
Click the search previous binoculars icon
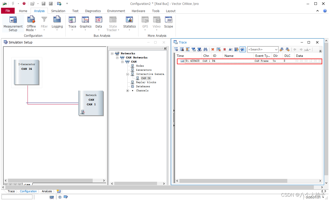click(x=282, y=49)
